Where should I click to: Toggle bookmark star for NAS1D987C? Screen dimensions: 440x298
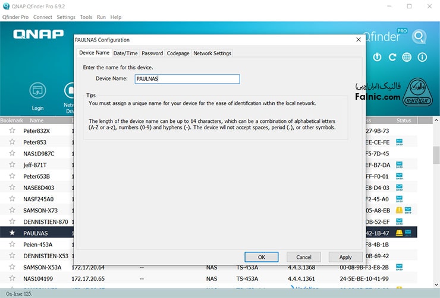[11, 153]
